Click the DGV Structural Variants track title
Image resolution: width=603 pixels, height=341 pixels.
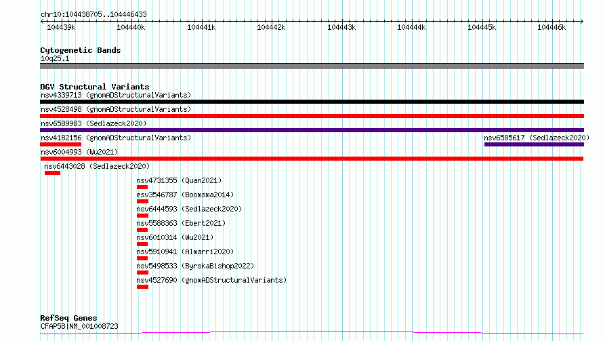tap(95, 87)
